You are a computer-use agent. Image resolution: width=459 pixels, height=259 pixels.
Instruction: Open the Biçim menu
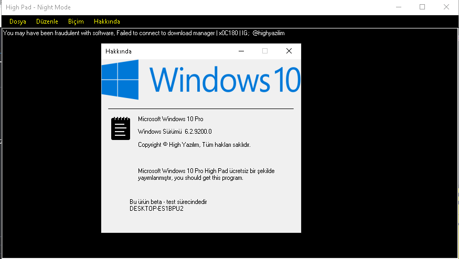(x=76, y=21)
